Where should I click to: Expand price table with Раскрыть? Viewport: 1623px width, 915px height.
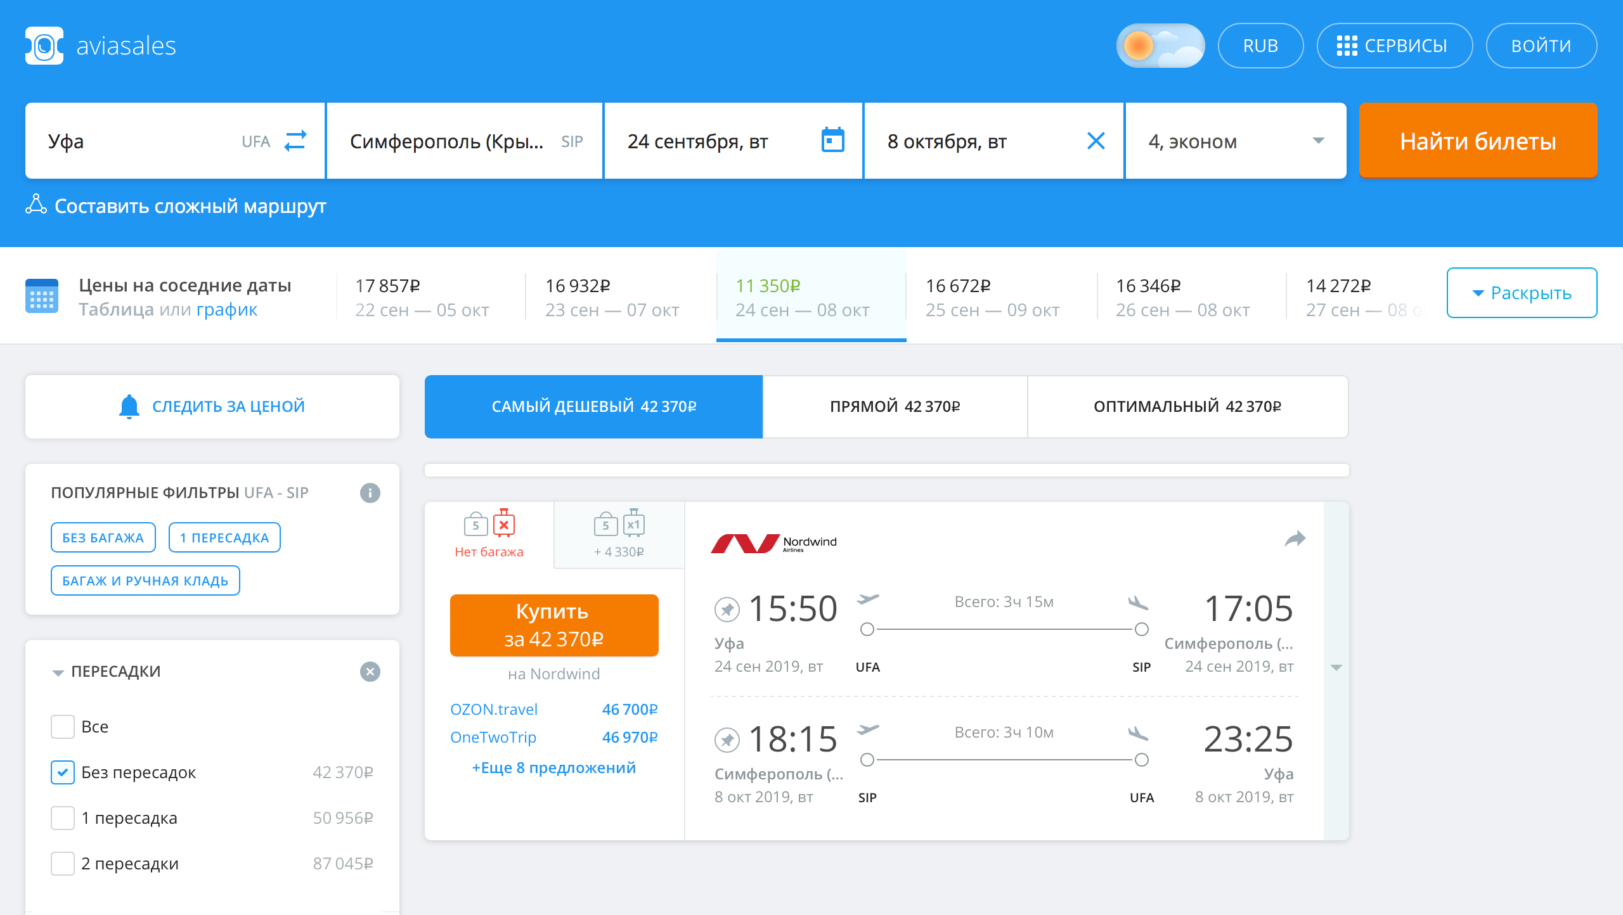tap(1522, 293)
